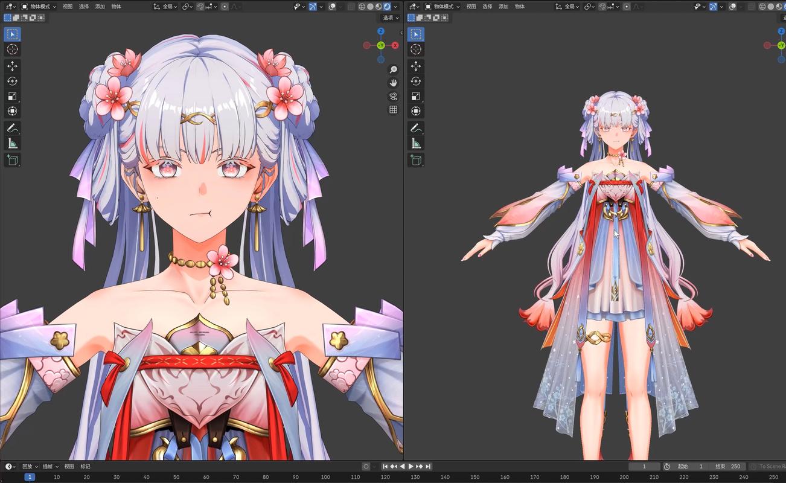Select the Annotate tool in left viewport
Image resolution: width=786 pixels, height=483 pixels.
pyautogui.click(x=12, y=128)
